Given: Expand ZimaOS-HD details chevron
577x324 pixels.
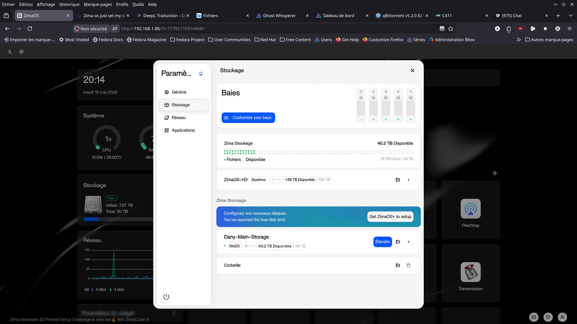Looking at the screenshot, I should coord(408,180).
